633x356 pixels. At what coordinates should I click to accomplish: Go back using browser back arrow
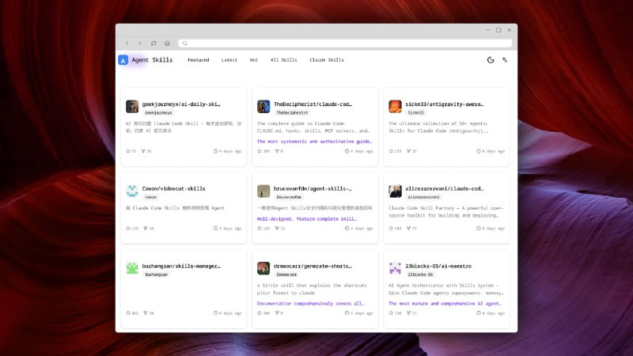[127, 44]
